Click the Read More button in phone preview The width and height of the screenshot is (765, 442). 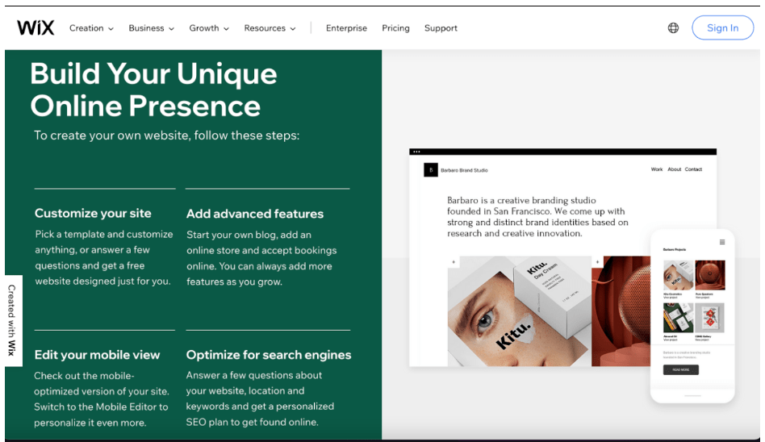click(680, 369)
